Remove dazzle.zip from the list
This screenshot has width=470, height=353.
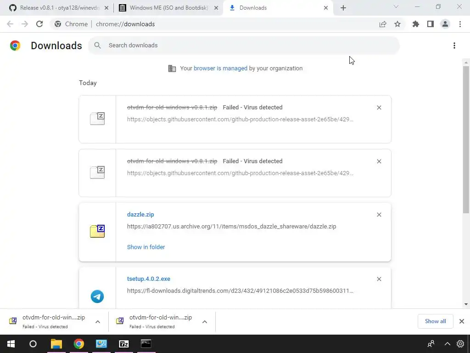click(x=379, y=215)
